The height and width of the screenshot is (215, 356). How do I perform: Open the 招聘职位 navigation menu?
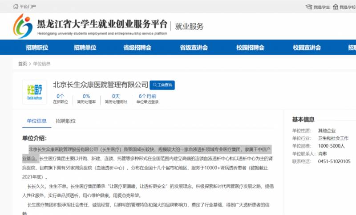tap(37, 47)
